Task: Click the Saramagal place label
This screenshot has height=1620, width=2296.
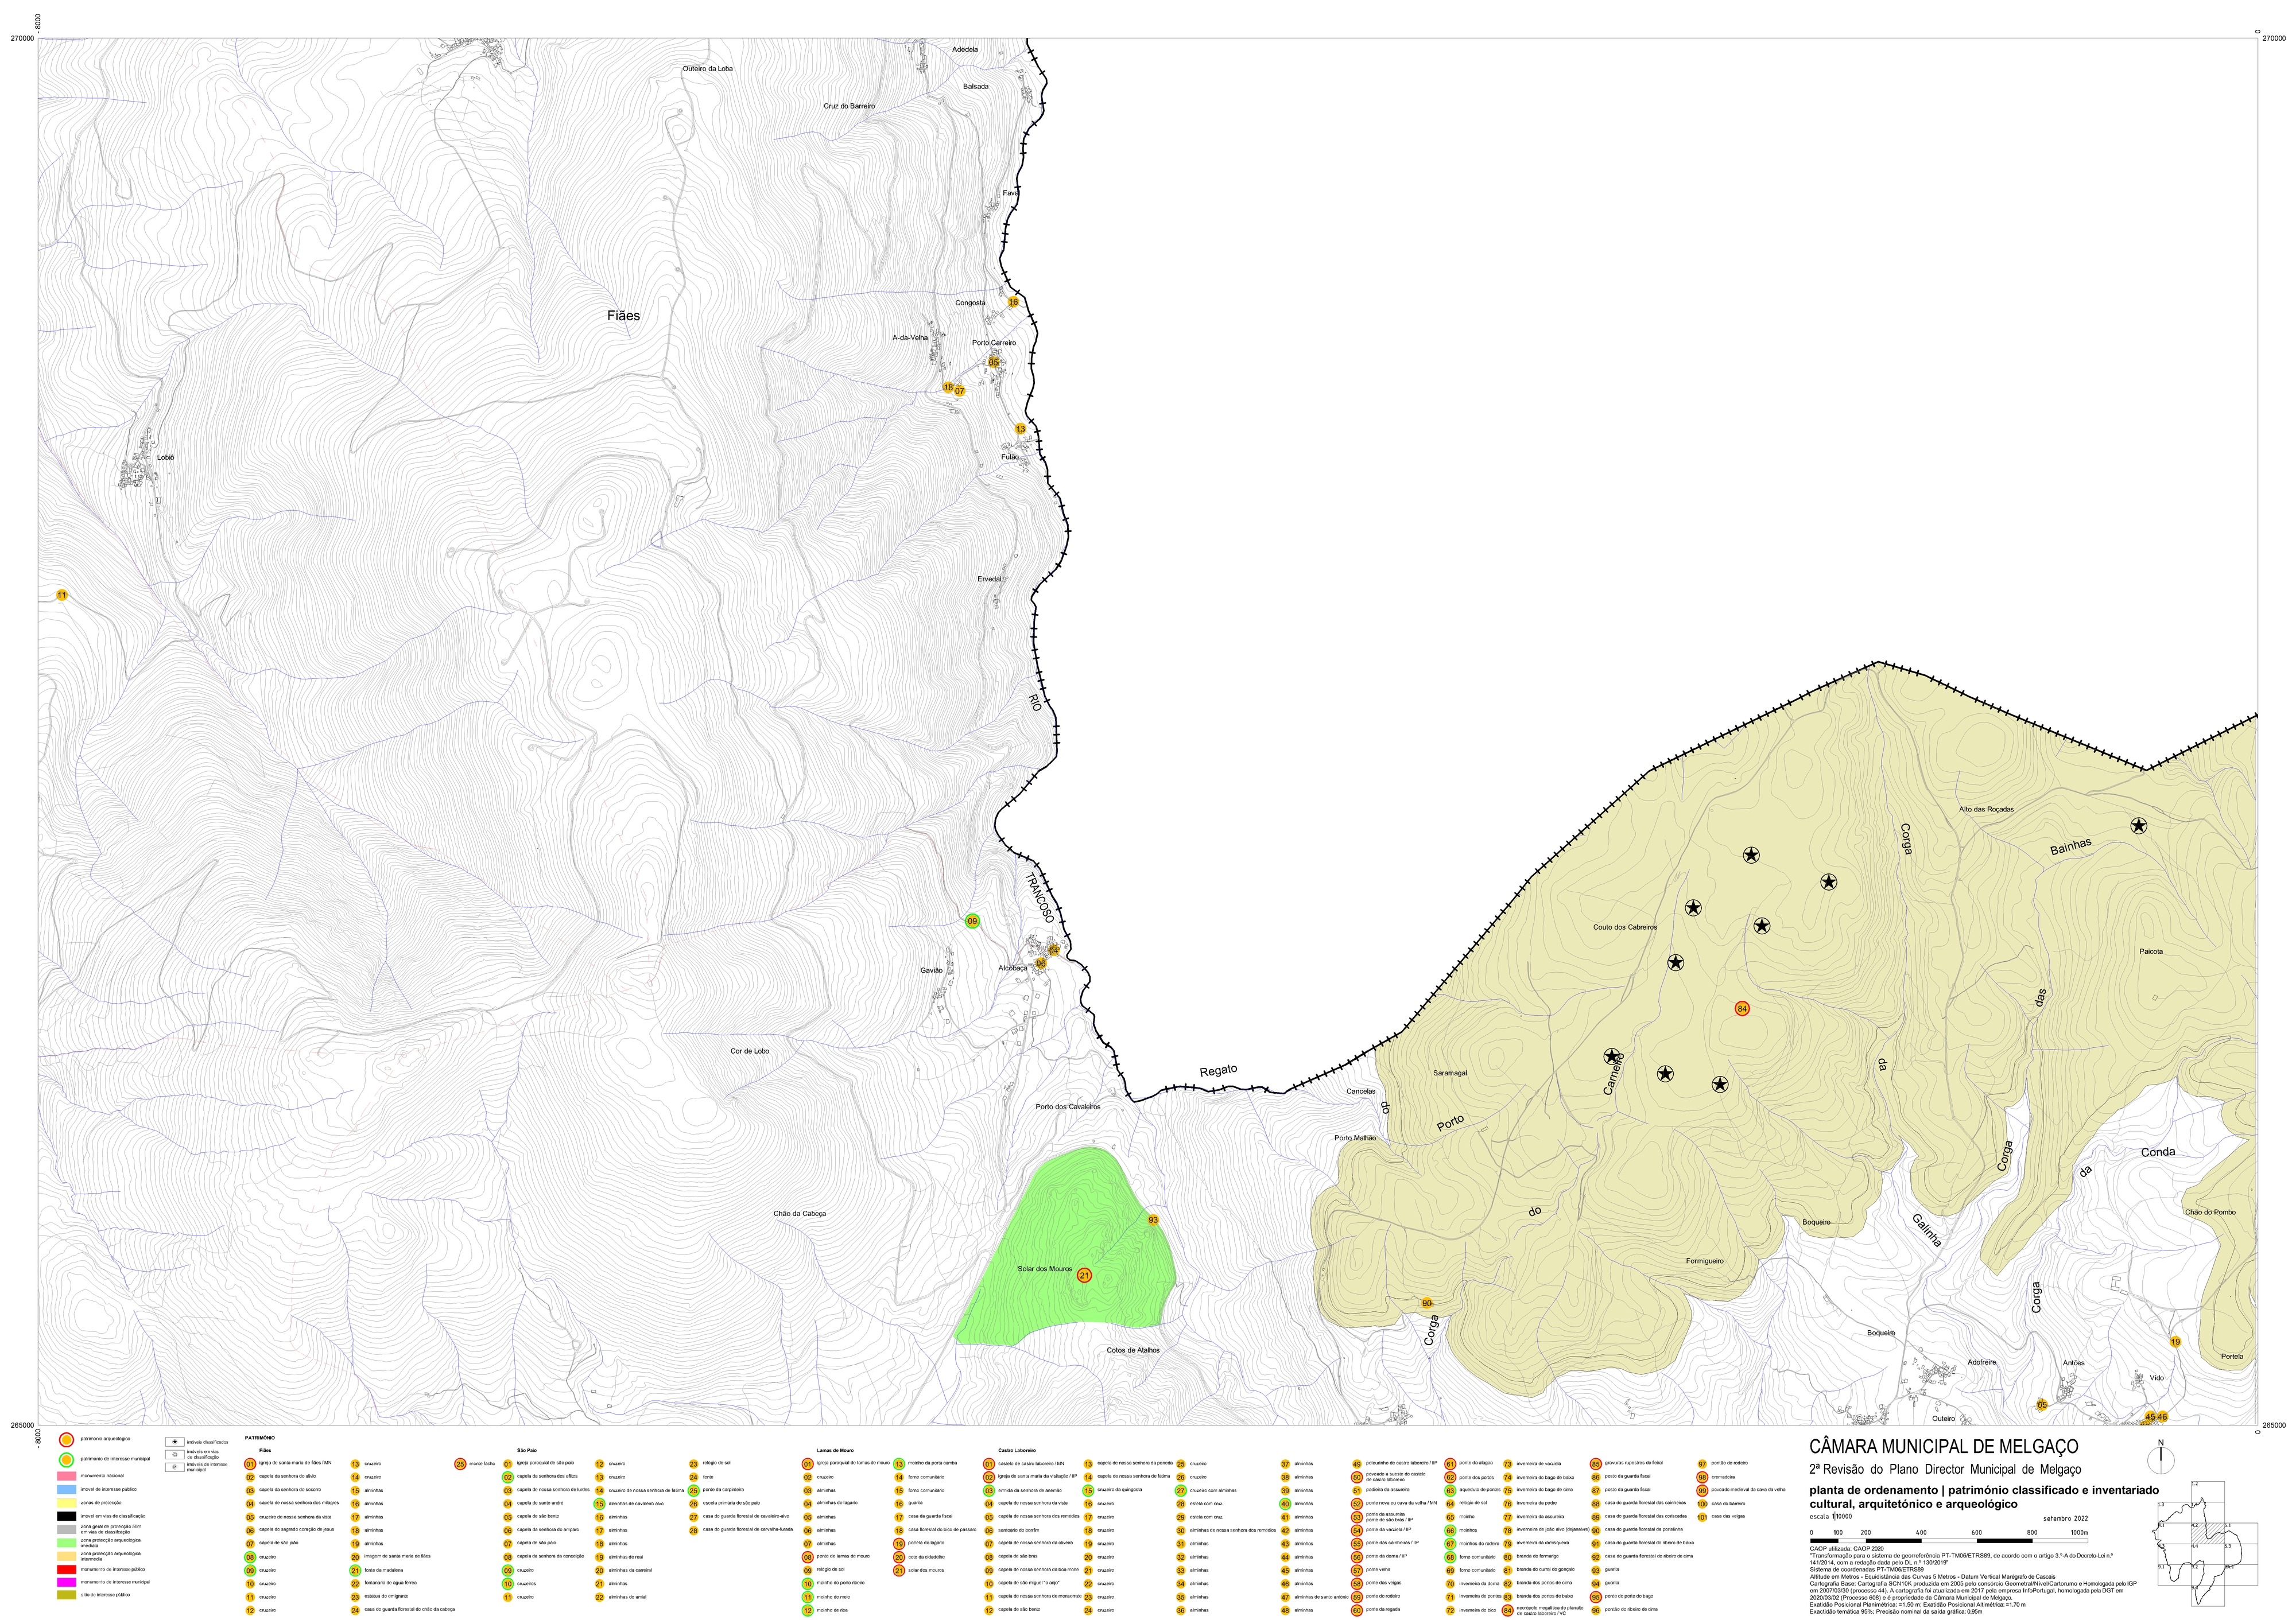Action: coord(1450,1073)
